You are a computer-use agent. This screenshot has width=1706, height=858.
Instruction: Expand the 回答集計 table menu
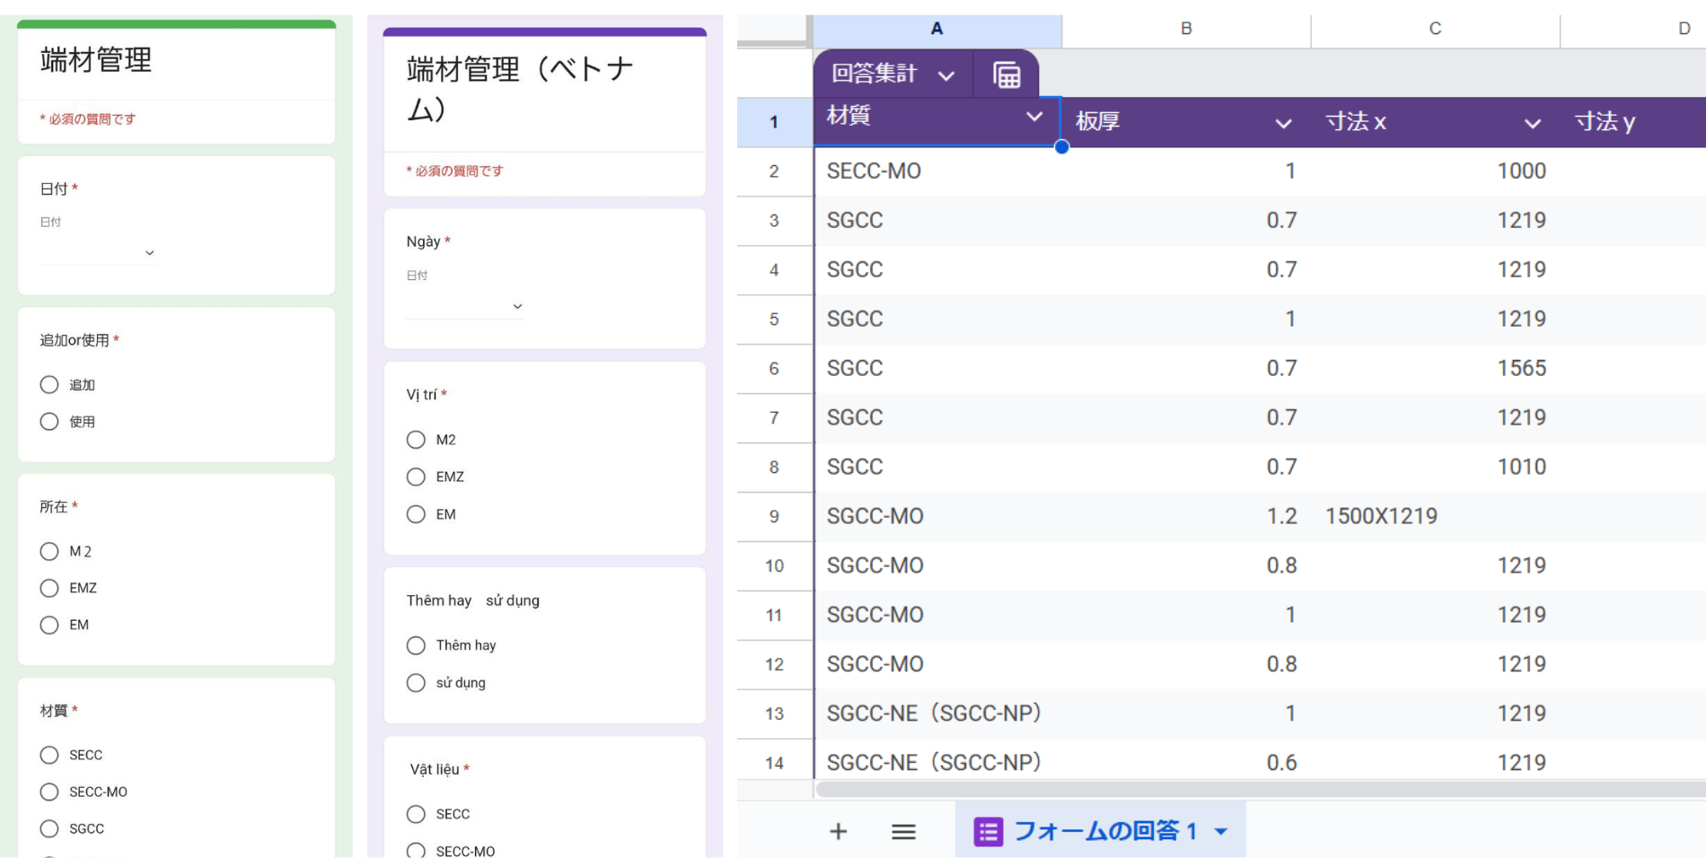coord(945,75)
